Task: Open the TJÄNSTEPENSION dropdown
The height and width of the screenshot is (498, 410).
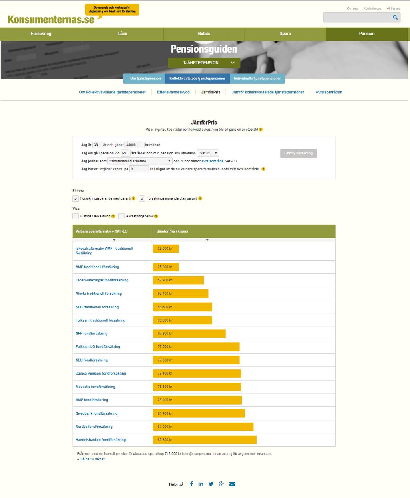Action: (204, 63)
